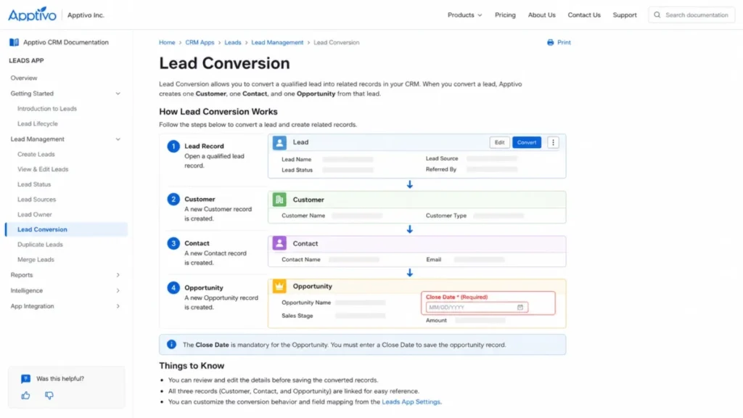Click the green Customer building icon
This screenshot has width=743, height=418.
279,200
